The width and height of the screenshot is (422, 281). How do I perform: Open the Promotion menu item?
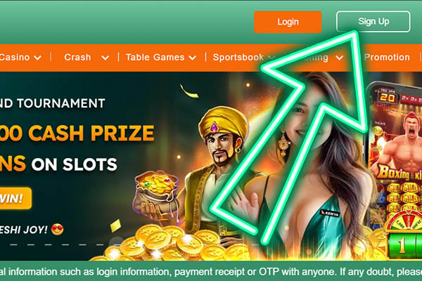pyautogui.click(x=387, y=57)
